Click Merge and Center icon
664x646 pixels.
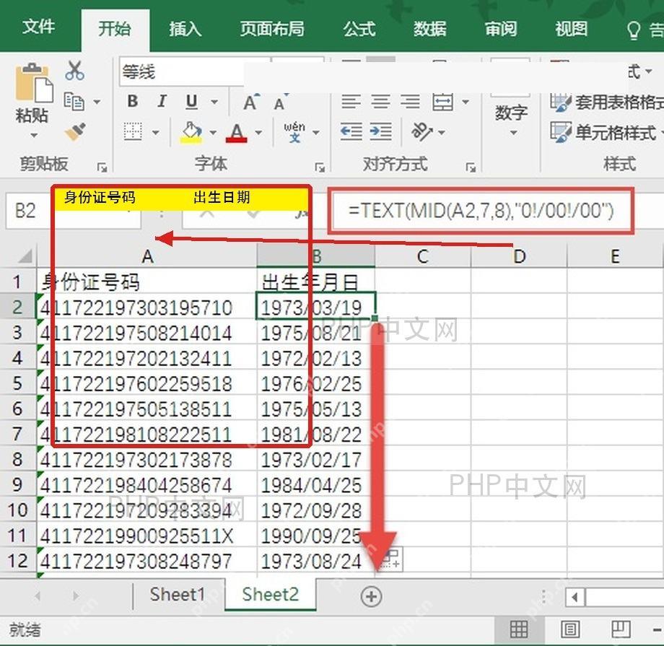tap(443, 102)
